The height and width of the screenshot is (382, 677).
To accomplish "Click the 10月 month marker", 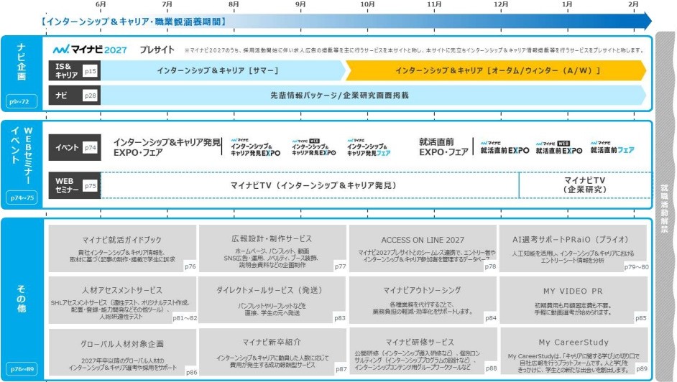I will click(x=367, y=4).
